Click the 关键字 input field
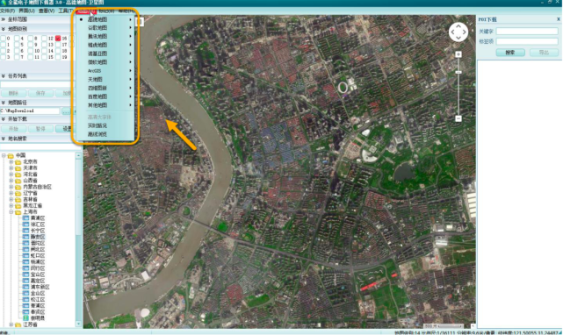 (527, 32)
